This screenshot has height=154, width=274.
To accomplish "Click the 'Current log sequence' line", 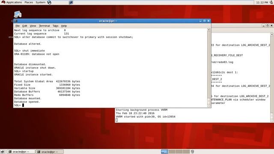I will [42, 34].
